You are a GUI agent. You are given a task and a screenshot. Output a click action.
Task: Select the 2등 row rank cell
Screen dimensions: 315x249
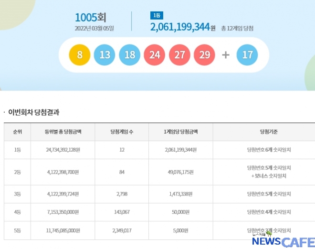click(x=18, y=172)
